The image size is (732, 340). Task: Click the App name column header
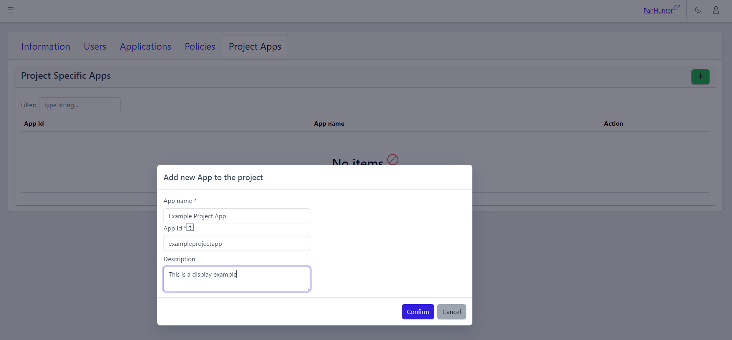pyautogui.click(x=329, y=124)
